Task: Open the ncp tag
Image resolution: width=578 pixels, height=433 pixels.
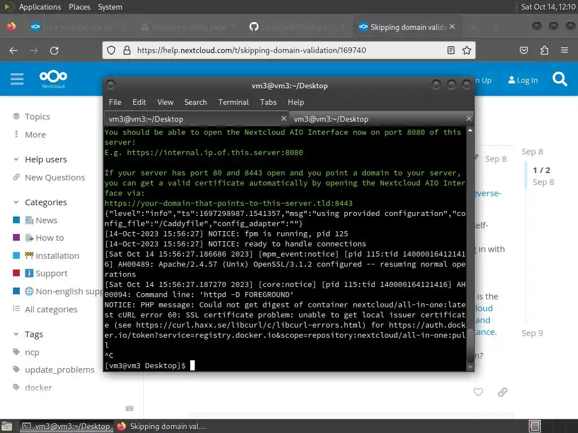Action: 32,352
